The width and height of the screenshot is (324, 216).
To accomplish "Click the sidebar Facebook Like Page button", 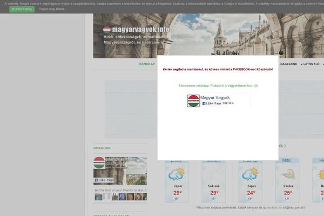I will 104,180.
